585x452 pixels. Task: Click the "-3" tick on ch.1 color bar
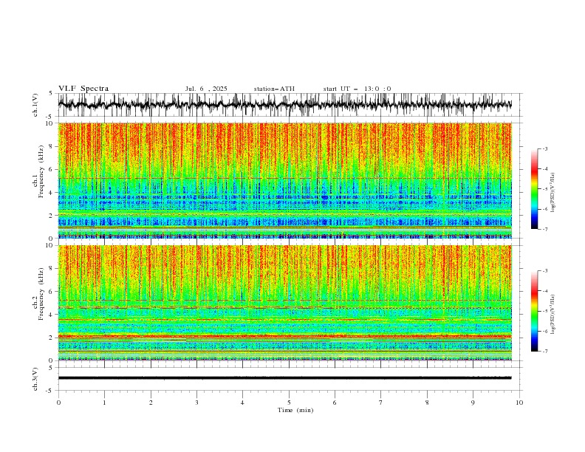pyautogui.click(x=544, y=148)
